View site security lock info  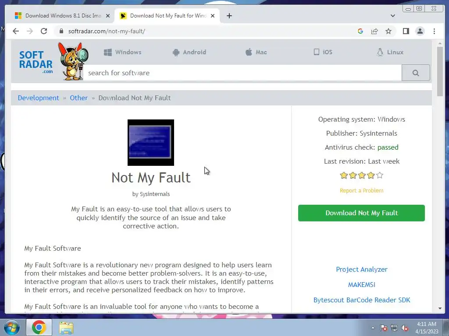pyautogui.click(x=61, y=31)
